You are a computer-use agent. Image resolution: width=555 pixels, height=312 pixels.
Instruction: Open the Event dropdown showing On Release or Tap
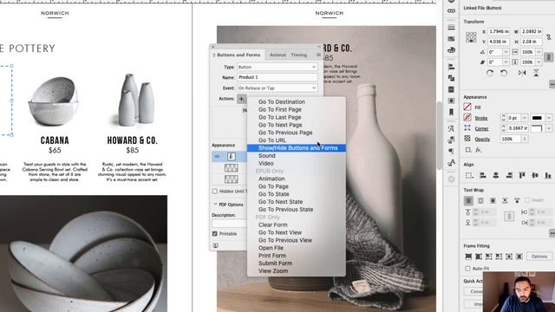point(277,88)
